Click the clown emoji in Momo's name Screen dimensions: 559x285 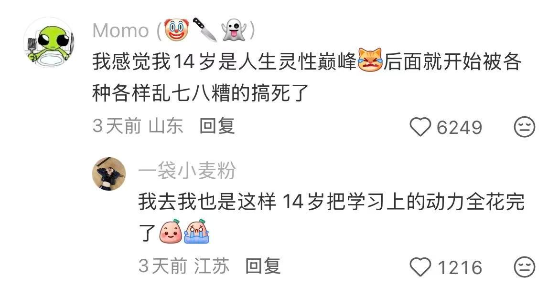pyautogui.click(x=176, y=30)
